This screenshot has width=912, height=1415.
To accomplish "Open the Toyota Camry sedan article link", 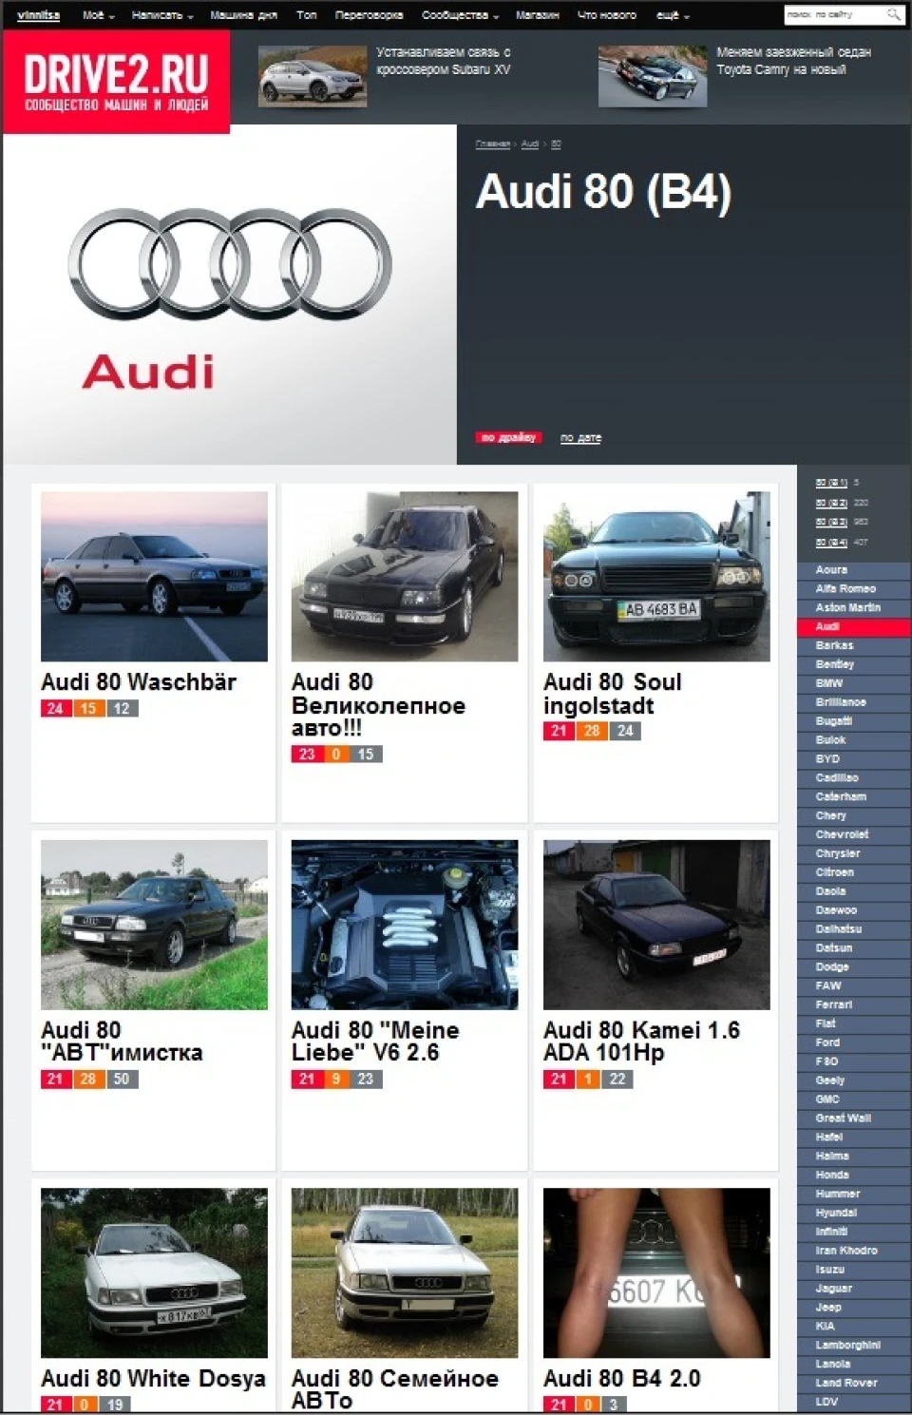I will (x=793, y=61).
